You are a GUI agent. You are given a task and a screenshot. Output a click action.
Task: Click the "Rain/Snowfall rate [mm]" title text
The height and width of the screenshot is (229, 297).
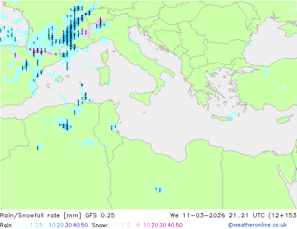(x=41, y=215)
